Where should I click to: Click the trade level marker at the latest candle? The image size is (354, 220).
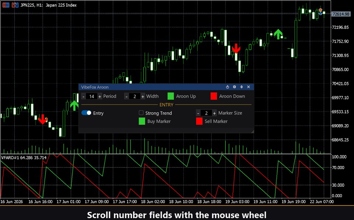(320, 12)
